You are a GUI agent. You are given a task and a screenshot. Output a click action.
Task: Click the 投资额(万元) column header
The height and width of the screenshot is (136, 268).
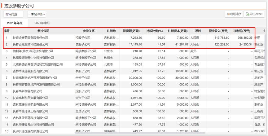coord(131,31)
